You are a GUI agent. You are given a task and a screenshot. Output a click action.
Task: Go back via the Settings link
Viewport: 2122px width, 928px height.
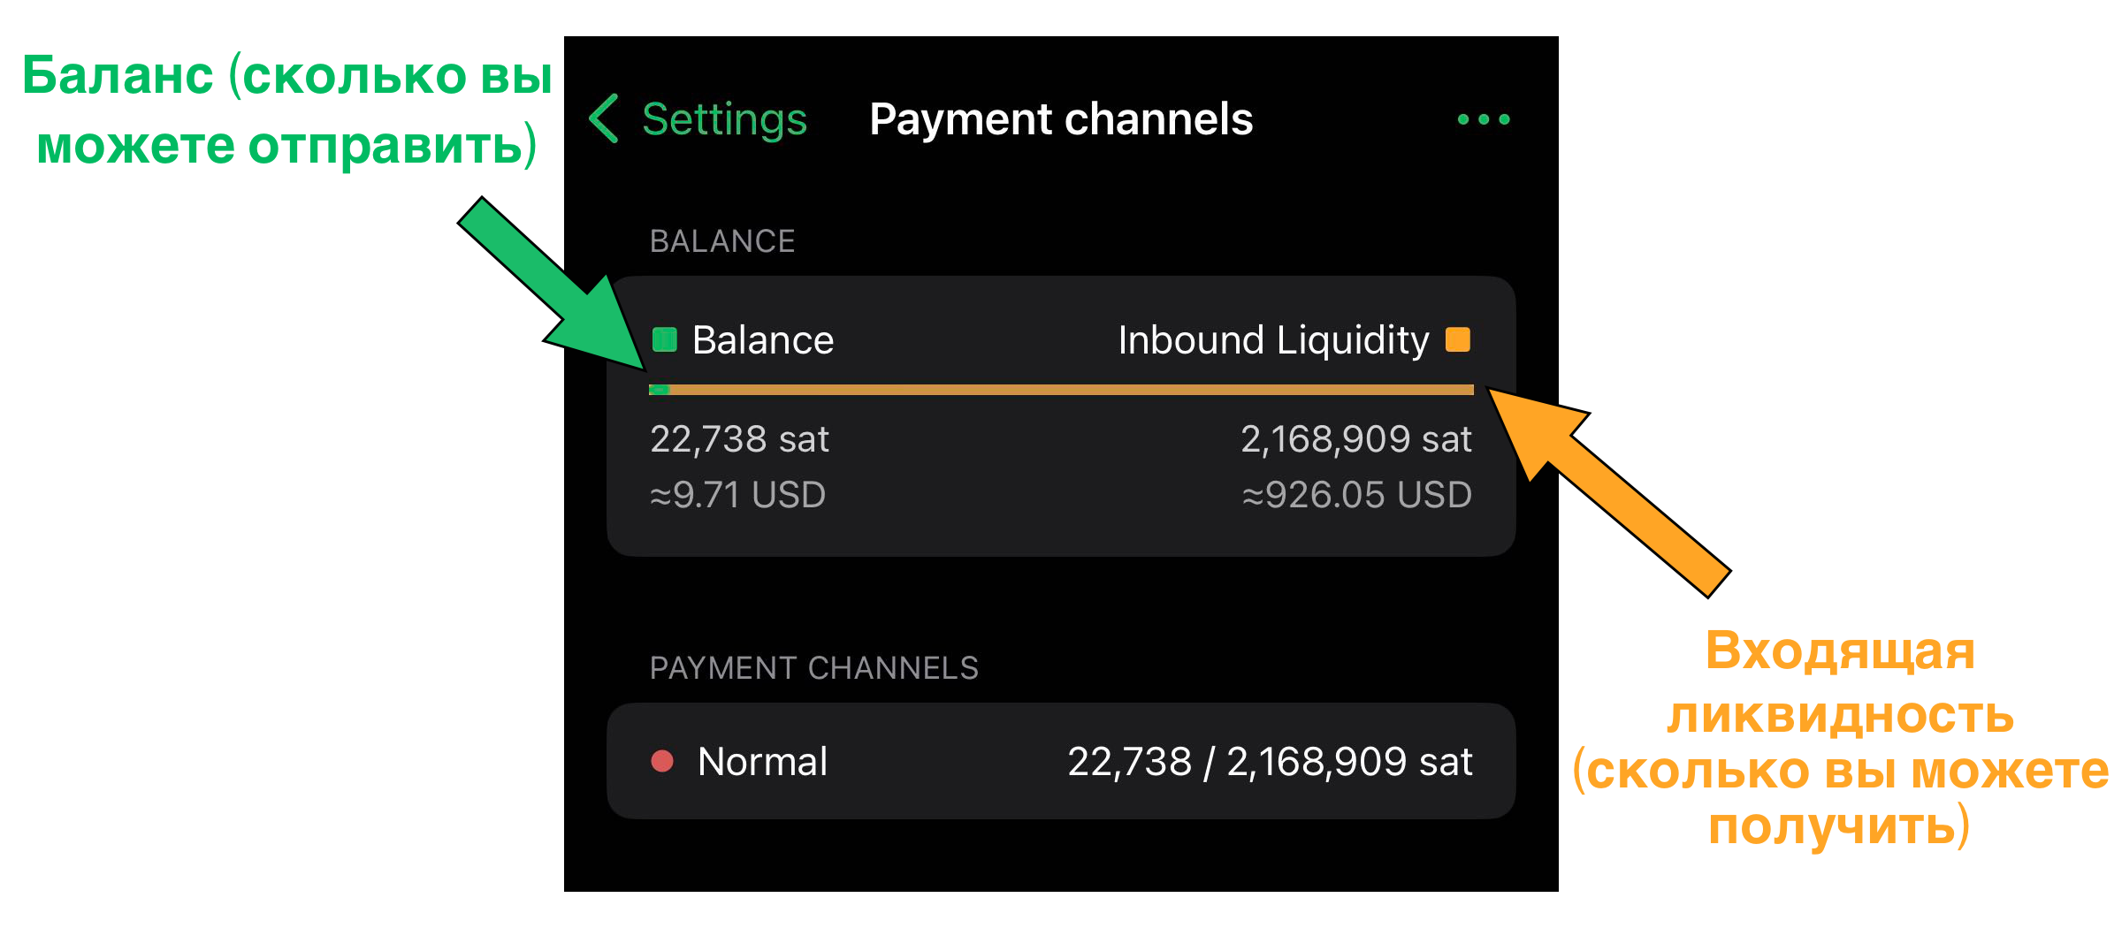point(724,119)
